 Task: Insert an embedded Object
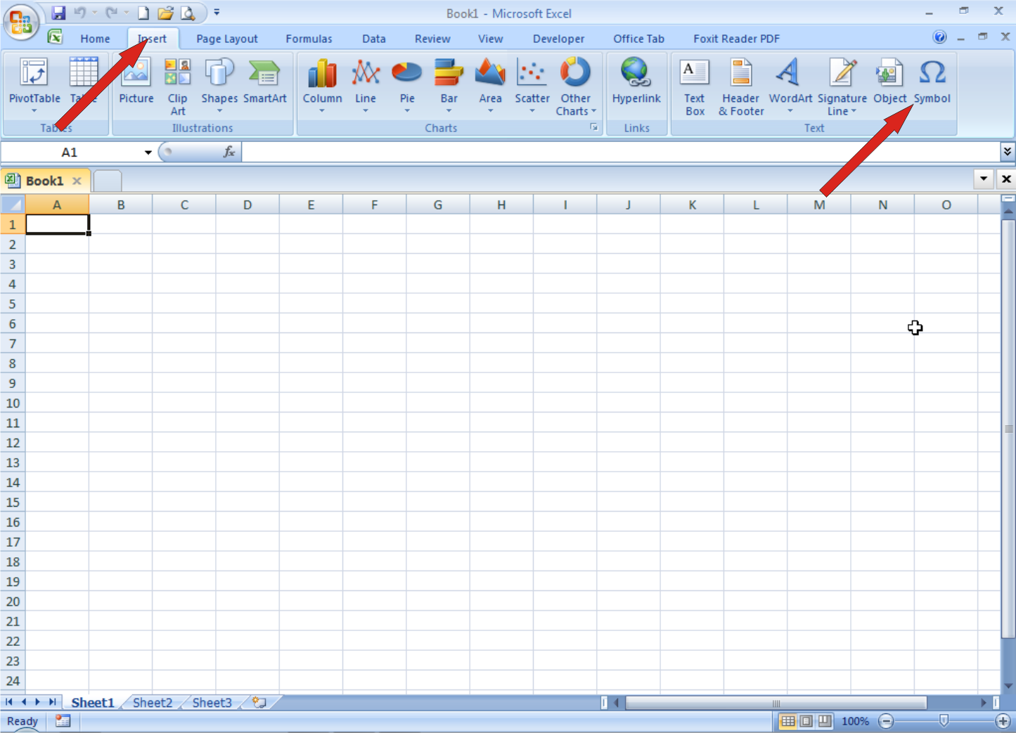[x=889, y=81]
